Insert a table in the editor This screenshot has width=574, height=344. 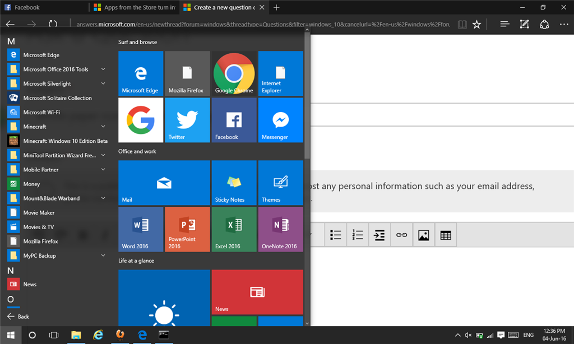tap(446, 235)
